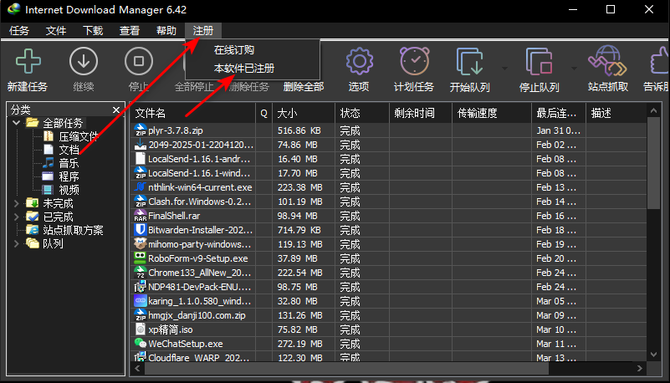Open the 下载 menu
Image resolution: width=670 pixels, height=383 pixels.
(93, 31)
